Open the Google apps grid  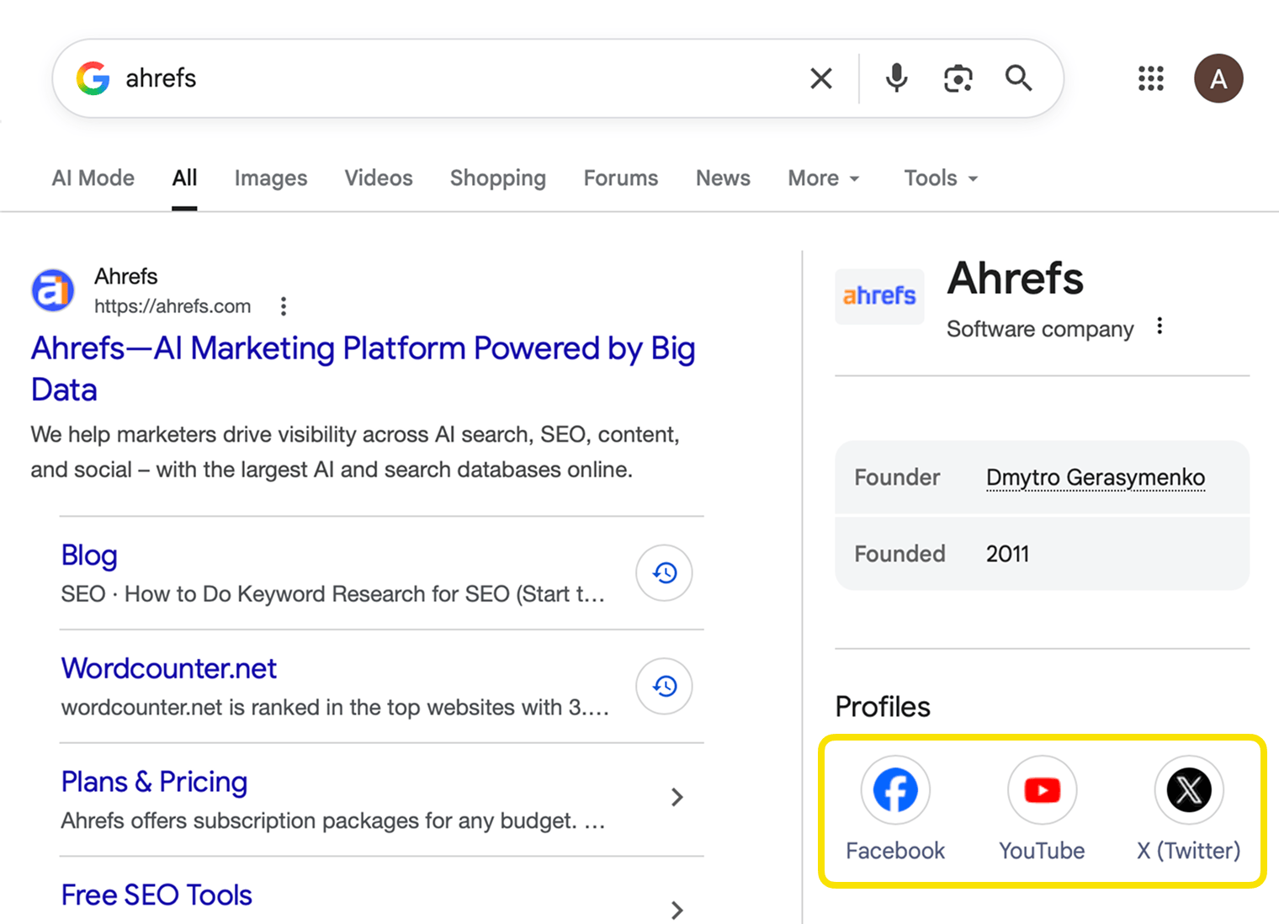[1150, 78]
